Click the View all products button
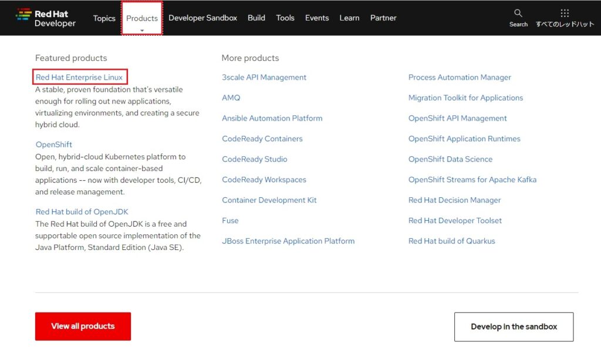The image size is (601, 363). click(x=83, y=326)
